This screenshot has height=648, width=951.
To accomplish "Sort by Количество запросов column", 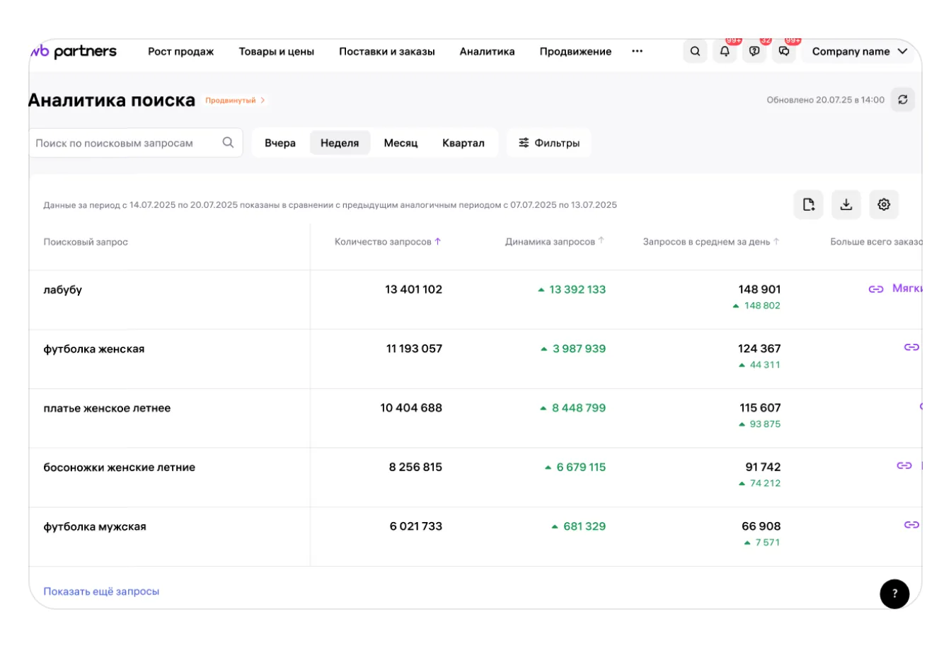I will pos(388,242).
